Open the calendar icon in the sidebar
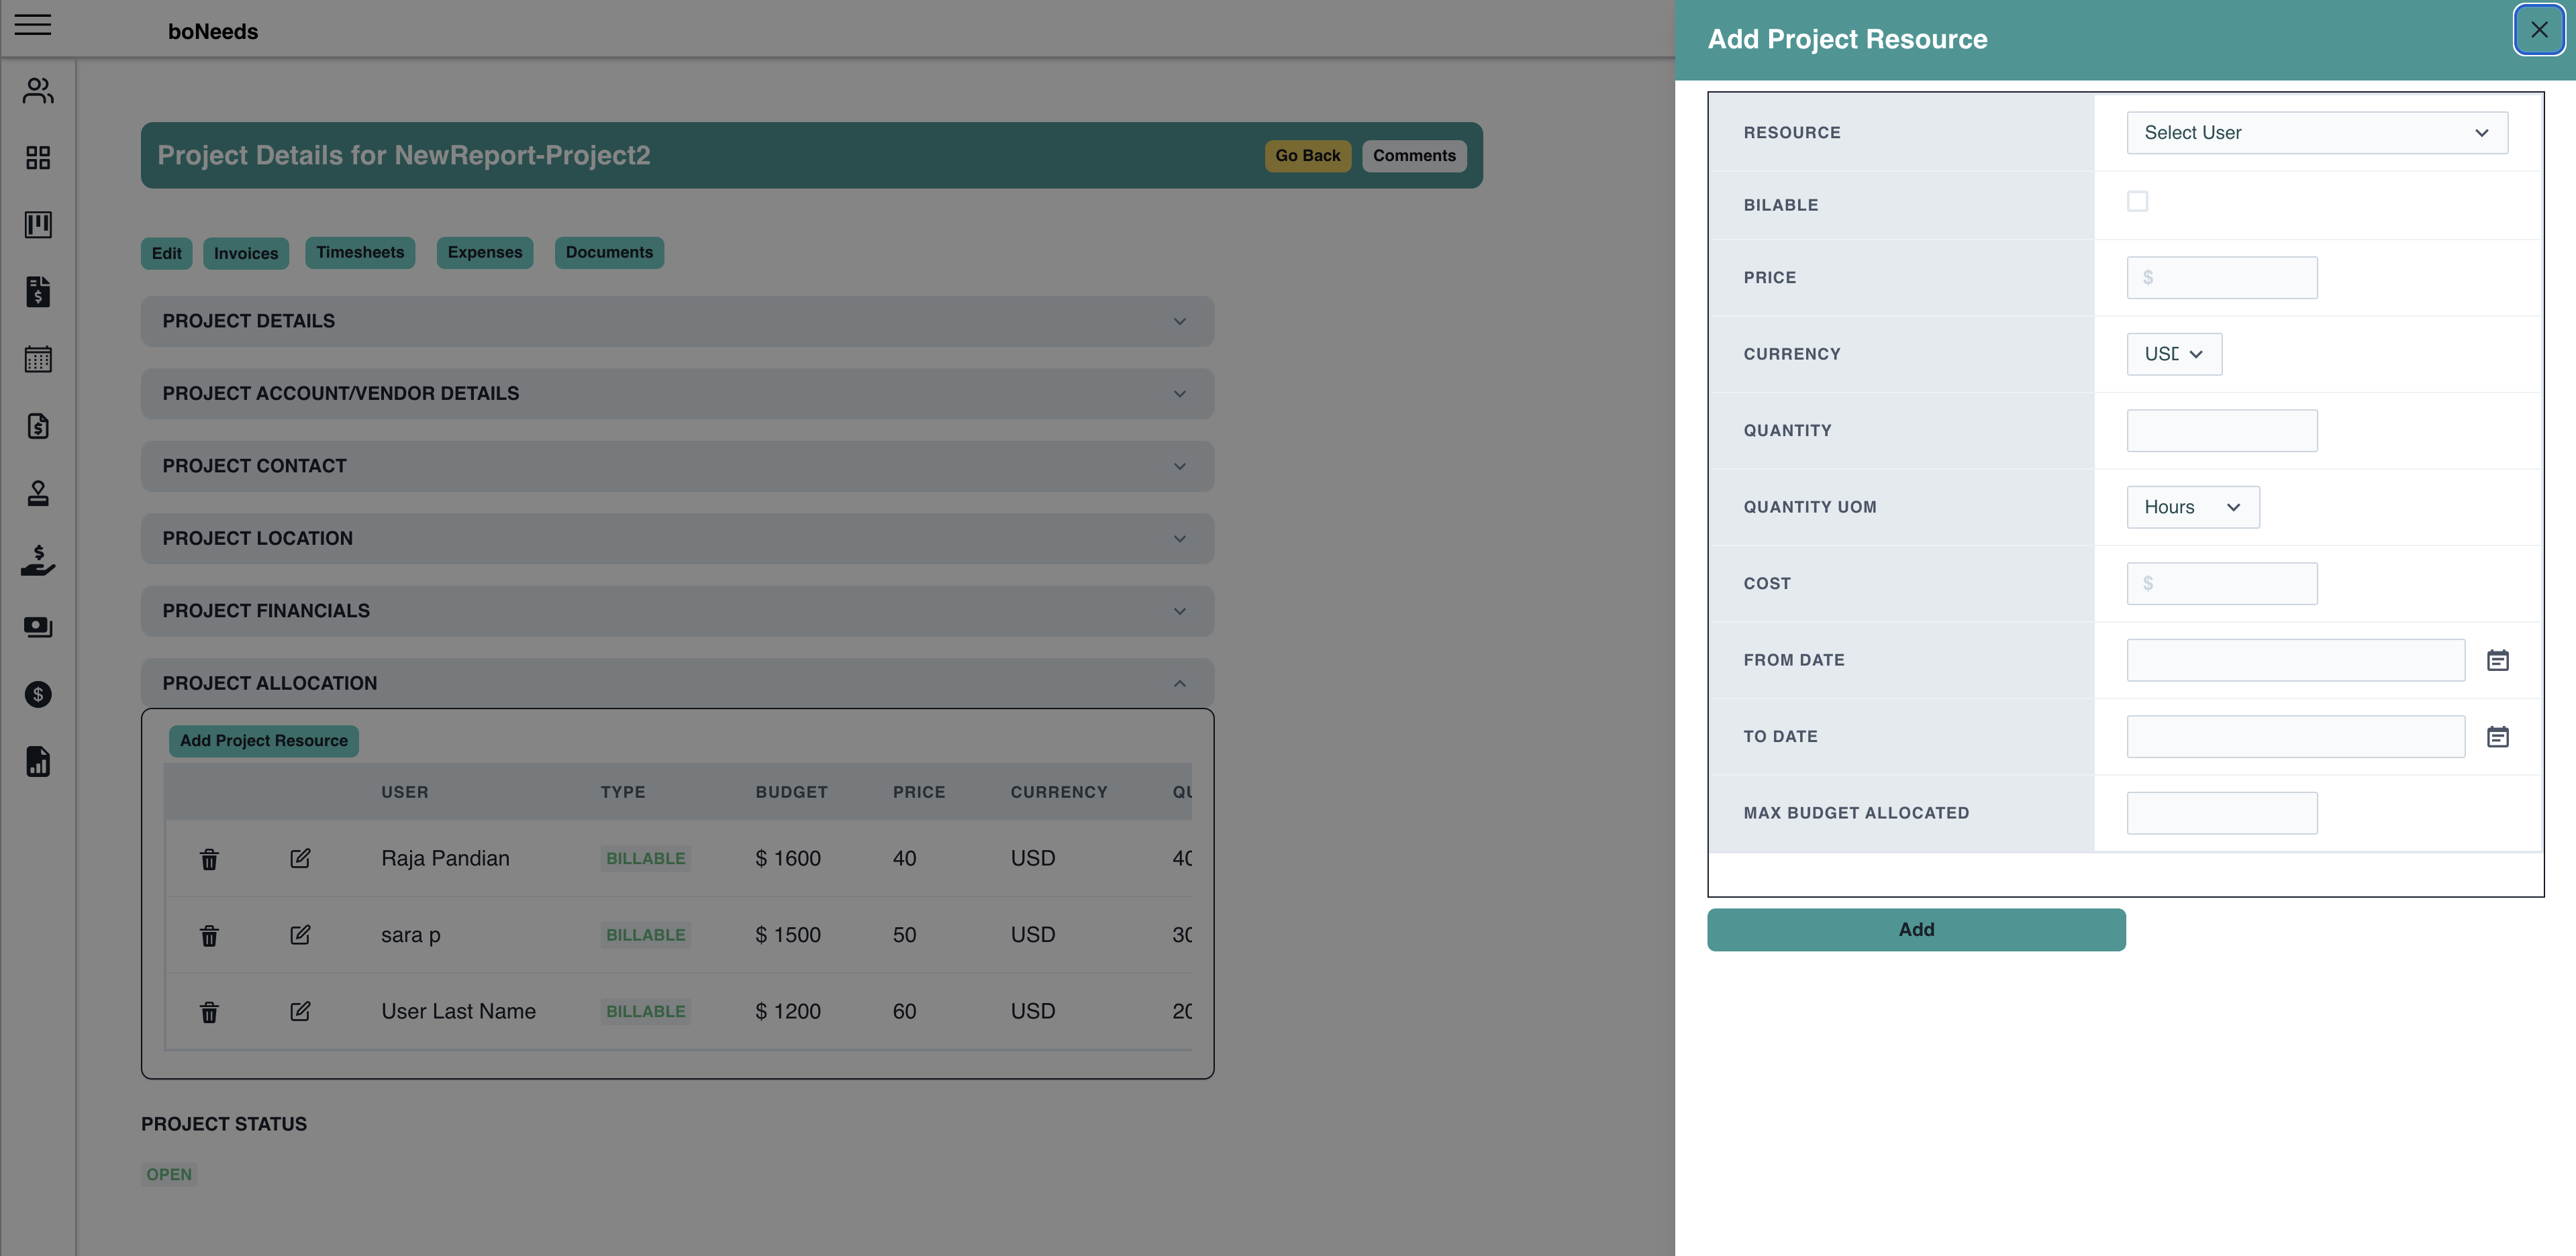This screenshot has height=1256, width=2576. (x=37, y=360)
